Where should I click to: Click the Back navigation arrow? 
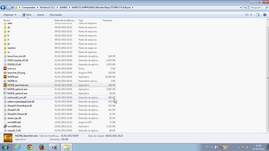[x=3, y=8]
